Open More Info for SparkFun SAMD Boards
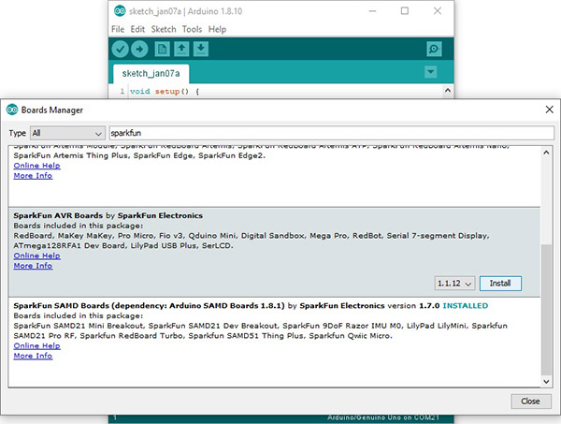 (33, 356)
